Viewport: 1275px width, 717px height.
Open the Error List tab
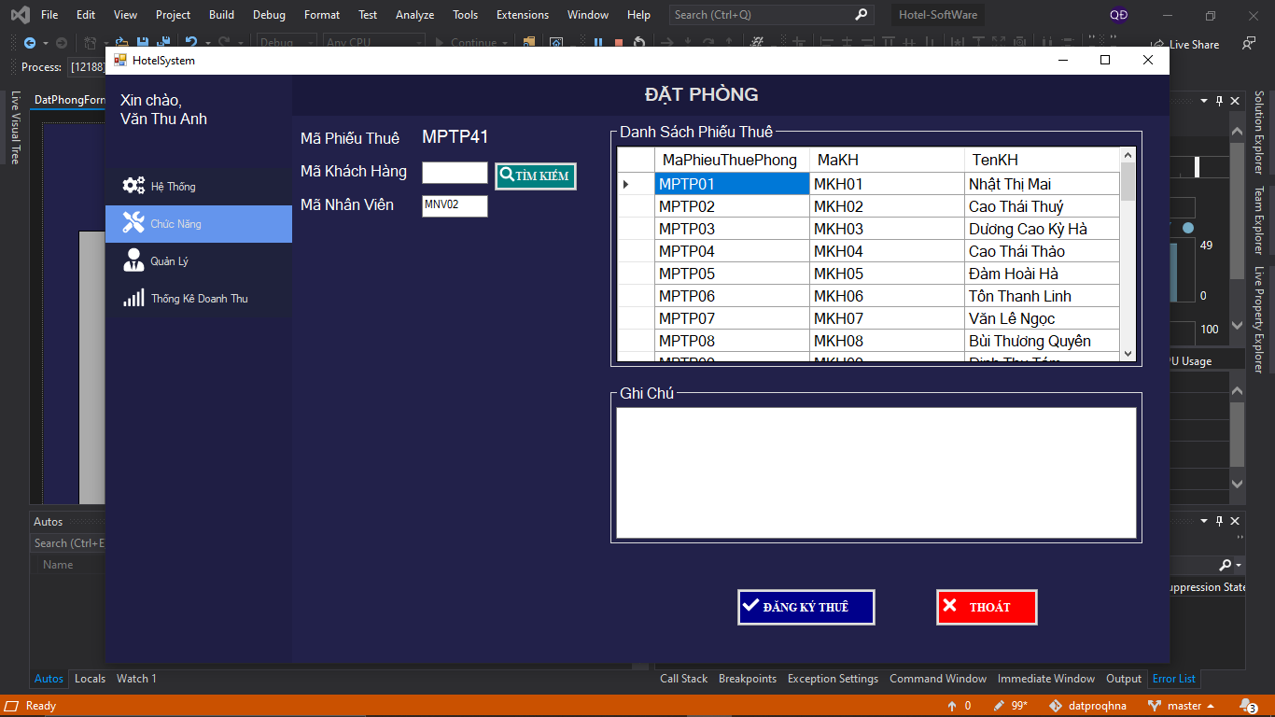[x=1173, y=679]
